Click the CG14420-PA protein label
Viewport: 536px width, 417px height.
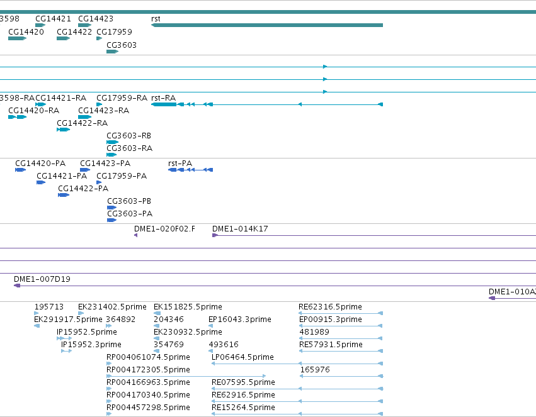click(40, 164)
